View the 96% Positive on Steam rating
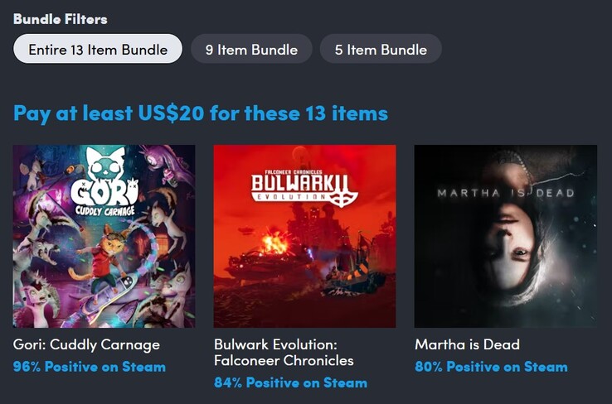The width and height of the screenshot is (612, 404). pos(90,367)
